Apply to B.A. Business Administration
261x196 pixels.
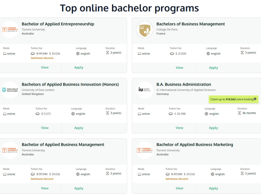pos(213,128)
